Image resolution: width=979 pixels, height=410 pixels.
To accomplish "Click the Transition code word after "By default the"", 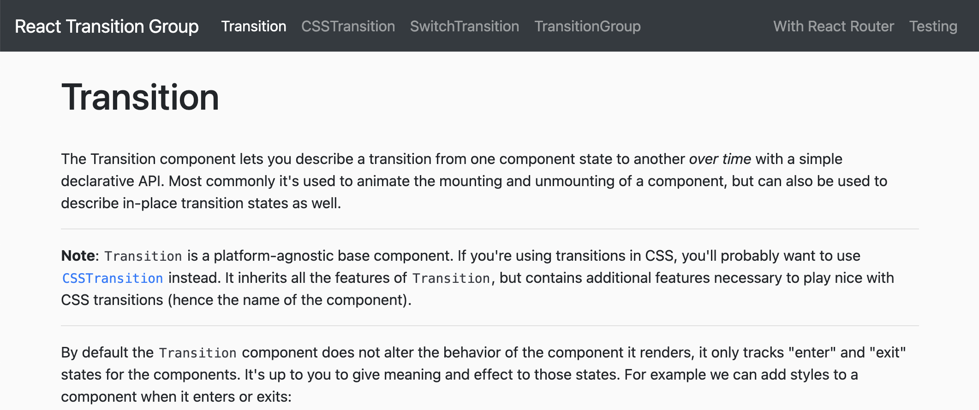I will click(x=197, y=353).
